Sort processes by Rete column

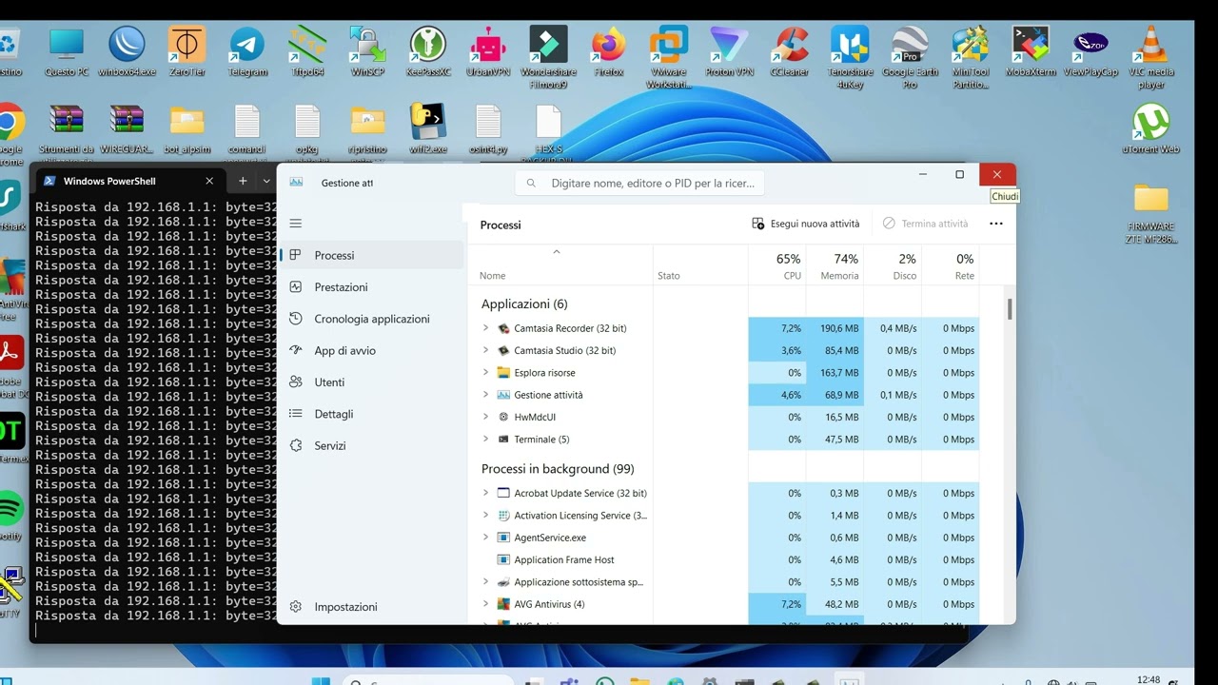[x=951, y=264]
